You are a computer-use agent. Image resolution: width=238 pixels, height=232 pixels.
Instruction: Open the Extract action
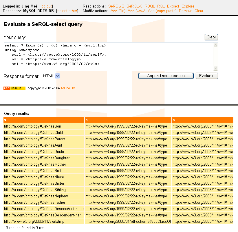click(173, 6)
